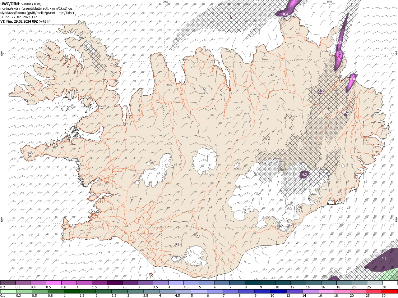The height and width of the screenshot is (298, 398).
Task: Select the light pink swatch labeled 16 in lower scale
Action: (x=326, y=291)
